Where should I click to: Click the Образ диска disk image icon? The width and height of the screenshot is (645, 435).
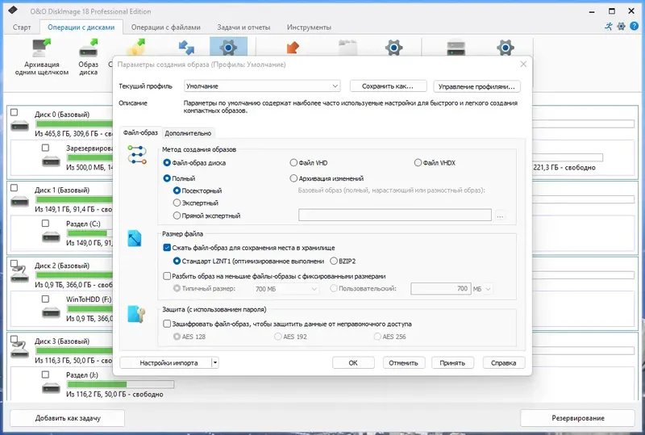point(89,48)
